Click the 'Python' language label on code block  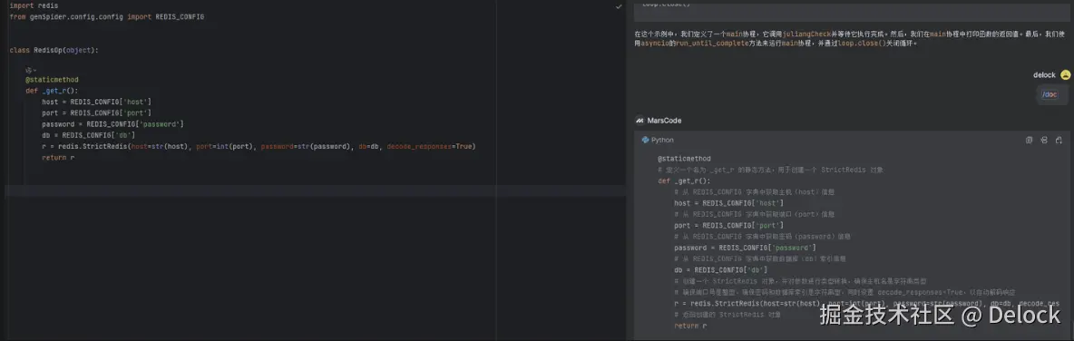tap(662, 140)
